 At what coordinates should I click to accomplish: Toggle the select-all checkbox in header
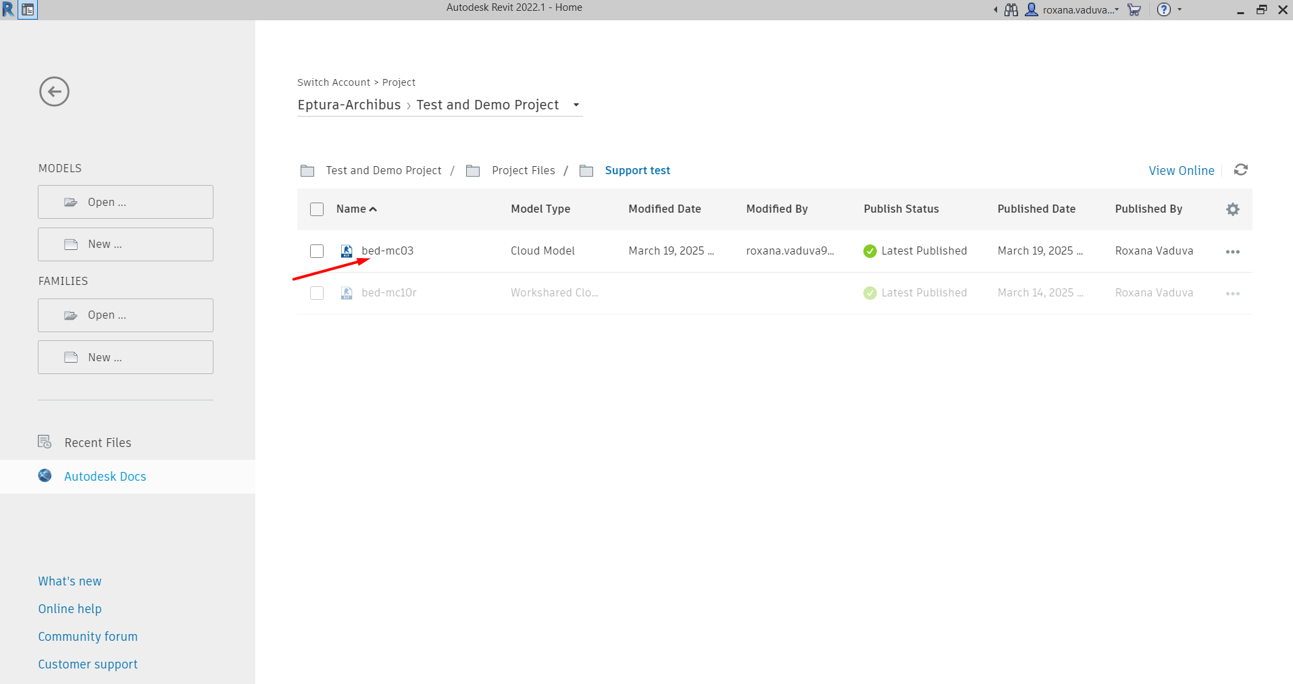317,209
